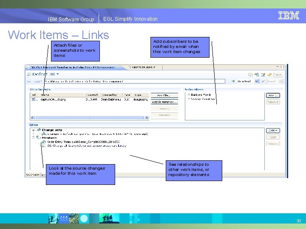Viewport: 306px width, 229px height.
Task: Click into the Summary text field
Action: [x=135, y=81]
